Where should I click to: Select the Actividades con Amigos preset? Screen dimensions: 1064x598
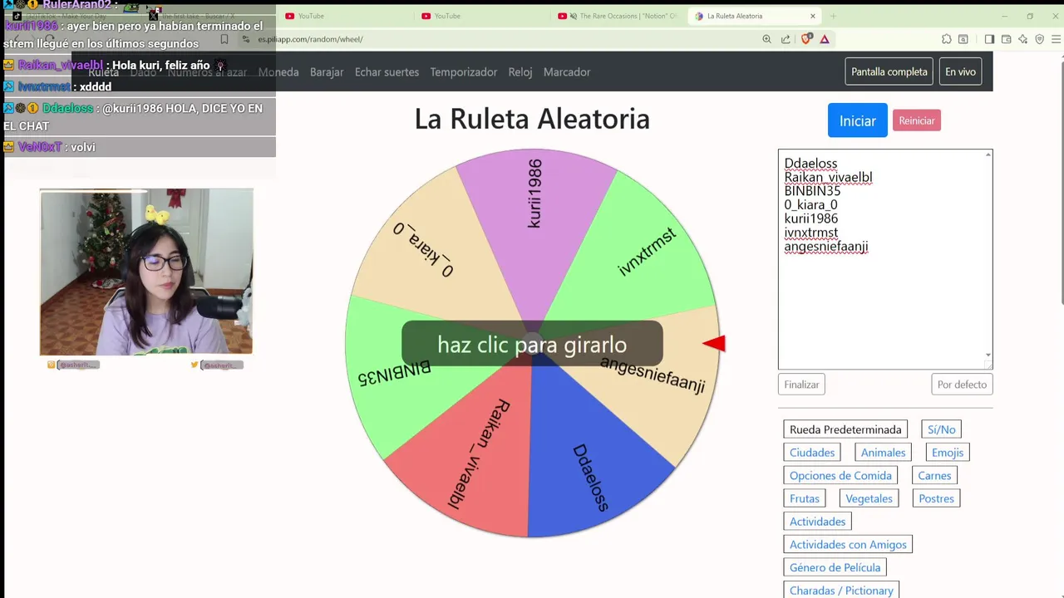848,545
